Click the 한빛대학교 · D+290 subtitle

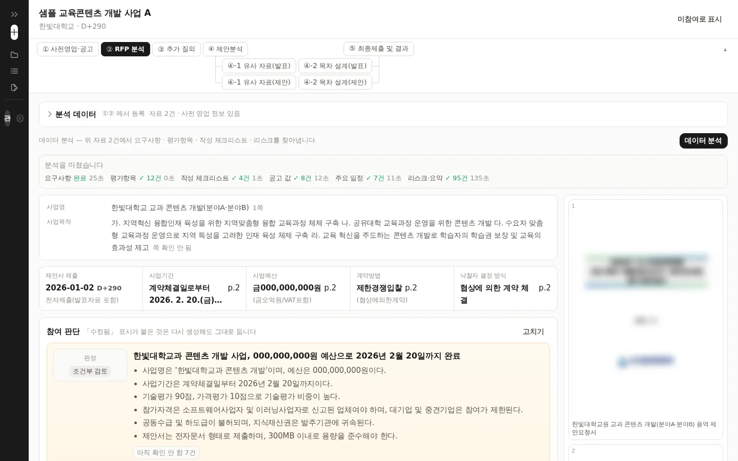pyautogui.click(x=72, y=27)
